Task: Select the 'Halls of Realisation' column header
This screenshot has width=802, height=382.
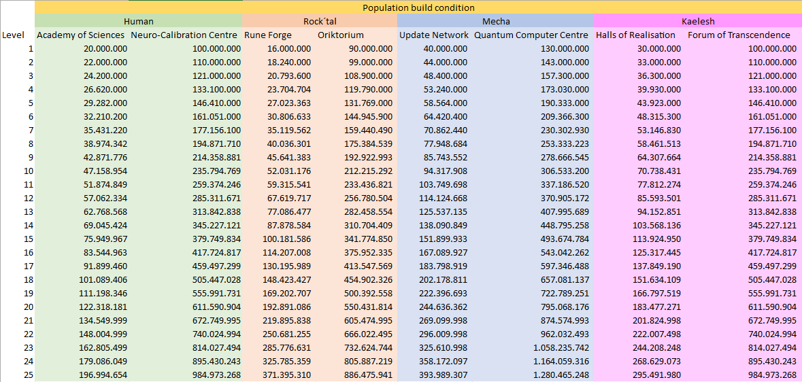Action: tap(635, 35)
